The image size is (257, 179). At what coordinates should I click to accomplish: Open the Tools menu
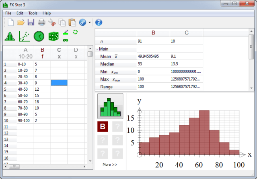tap(33, 13)
